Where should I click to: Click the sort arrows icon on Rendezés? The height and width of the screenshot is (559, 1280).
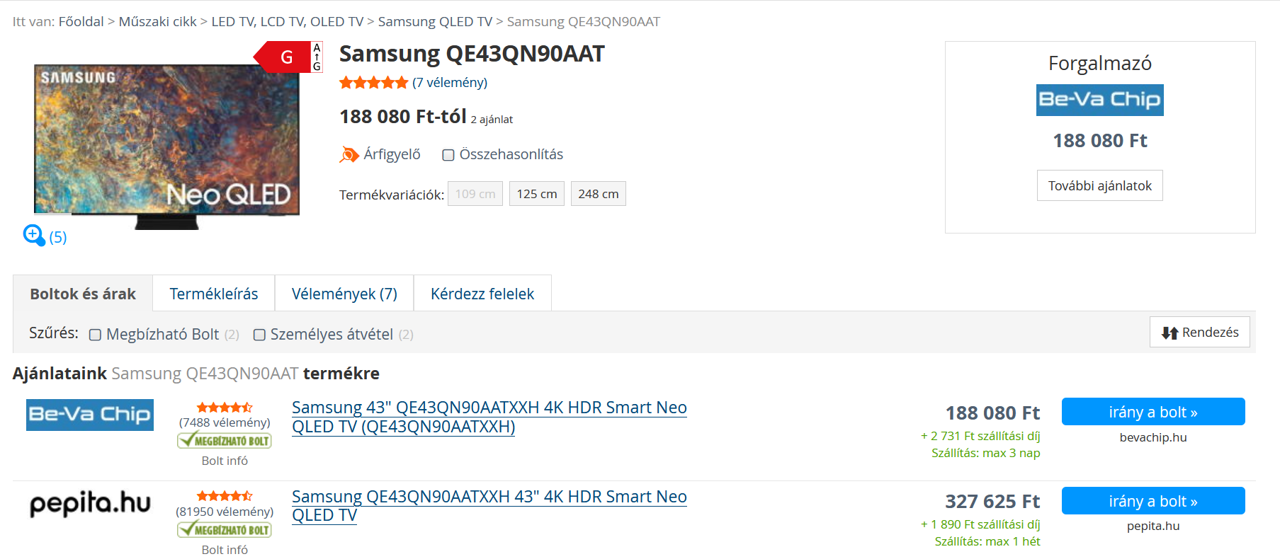(1169, 333)
